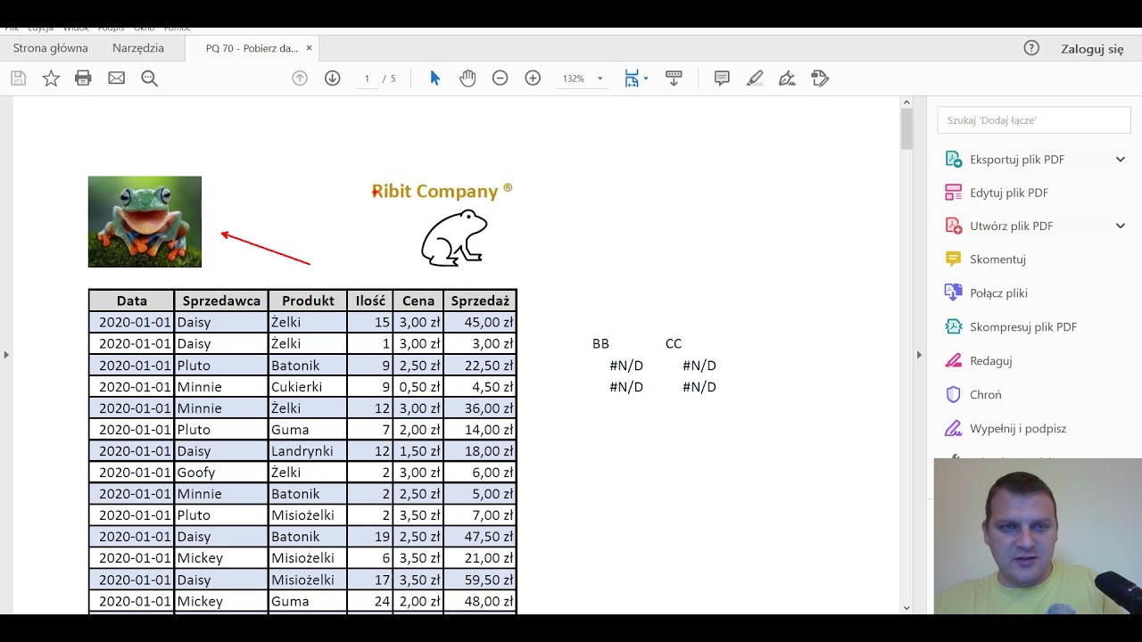Image resolution: width=1142 pixels, height=642 pixels.
Task: Click the Cena column header
Action: [x=418, y=300]
